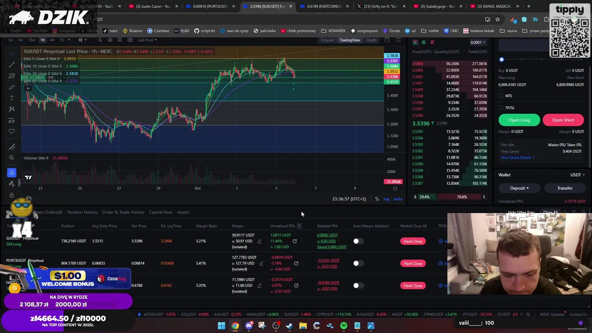Toggle stay-in-drawing-mode pencil lock icon
The image size is (592, 333).
click(x=12, y=184)
